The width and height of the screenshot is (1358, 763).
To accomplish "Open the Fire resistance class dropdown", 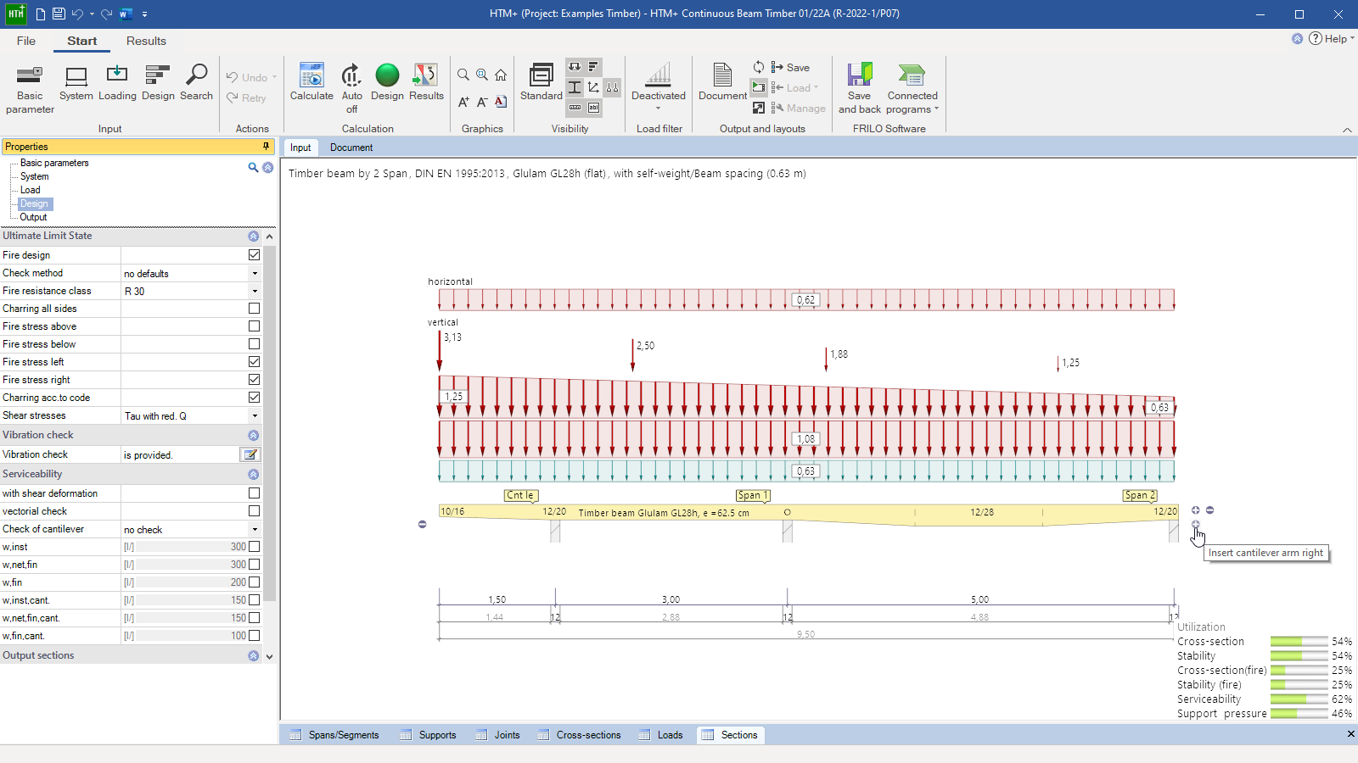I will (x=254, y=291).
